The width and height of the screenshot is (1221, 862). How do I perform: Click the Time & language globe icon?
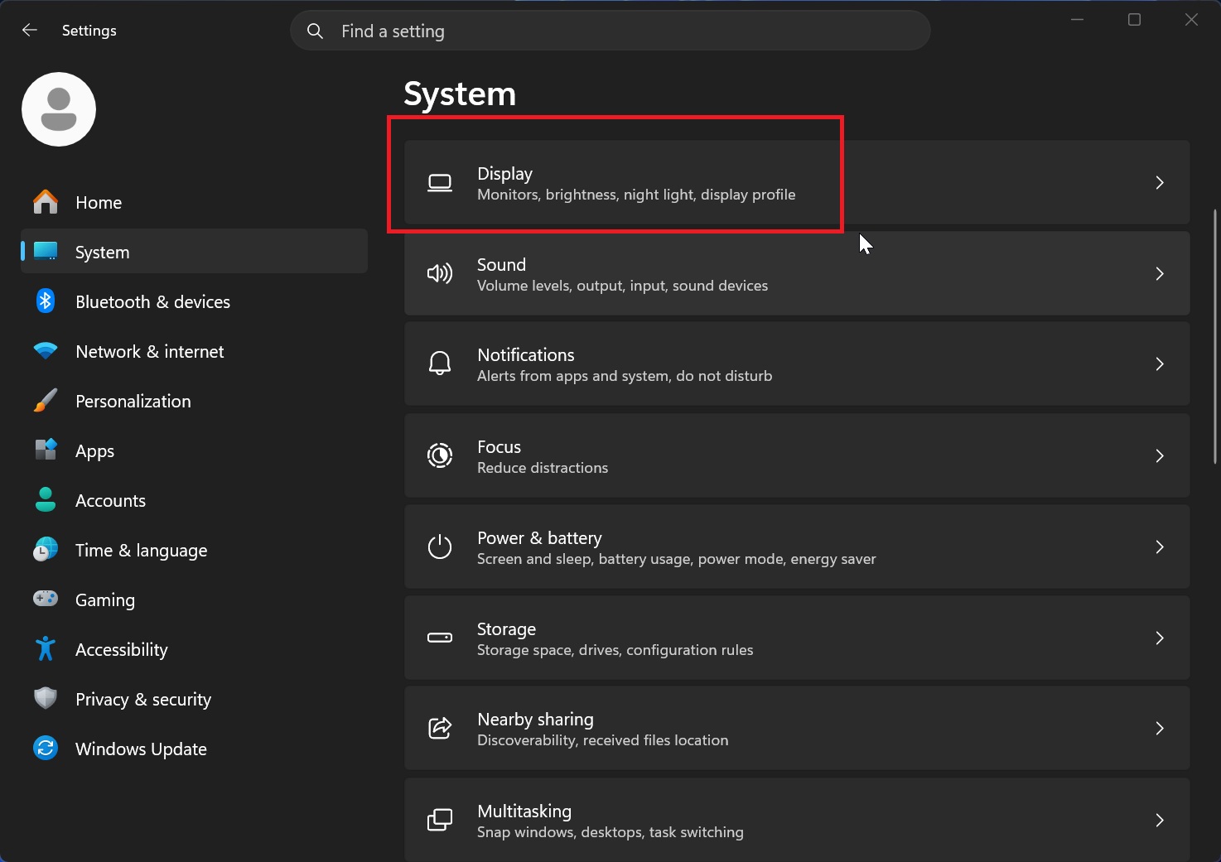(x=46, y=550)
